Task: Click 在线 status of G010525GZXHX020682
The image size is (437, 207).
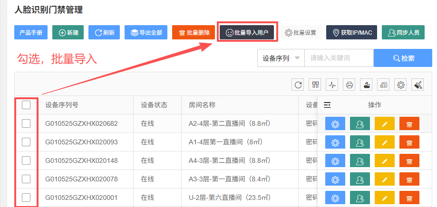Action: (x=147, y=123)
